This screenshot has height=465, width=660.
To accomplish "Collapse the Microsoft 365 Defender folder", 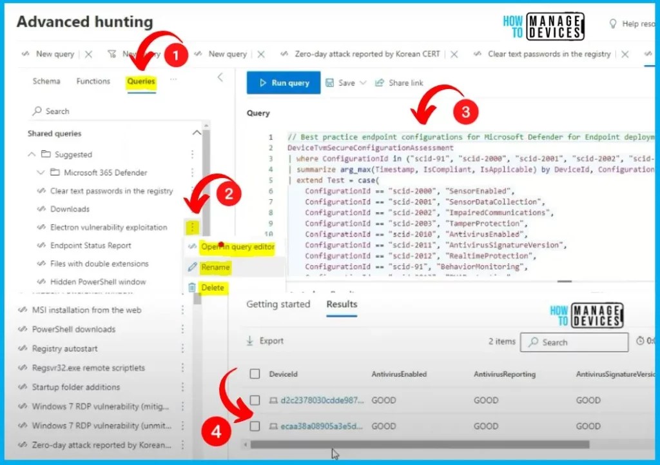I will (41, 173).
